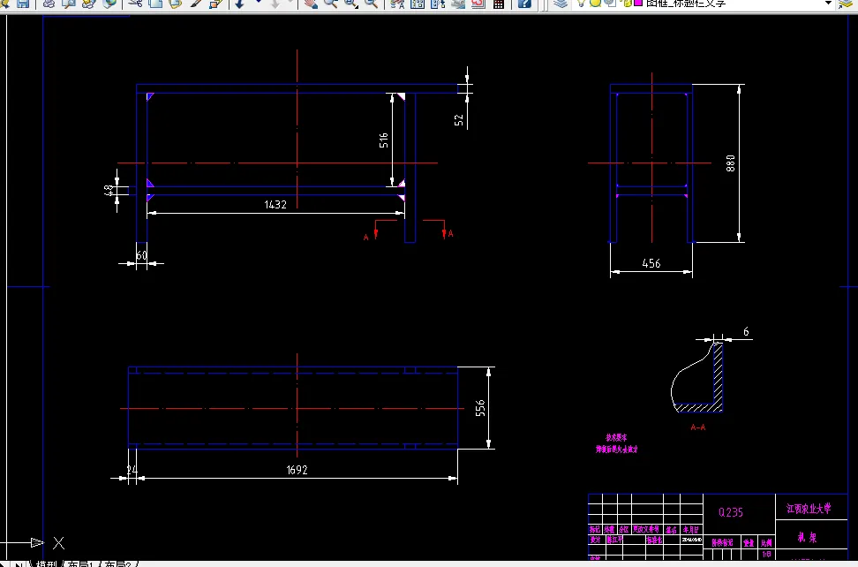Click the Q235 material text in title block
The width and height of the screenshot is (858, 567).
(x=731, y=512)
